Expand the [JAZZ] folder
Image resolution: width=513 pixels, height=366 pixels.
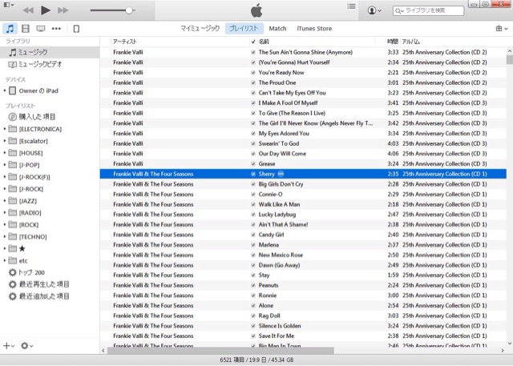(x=5, y=201)
